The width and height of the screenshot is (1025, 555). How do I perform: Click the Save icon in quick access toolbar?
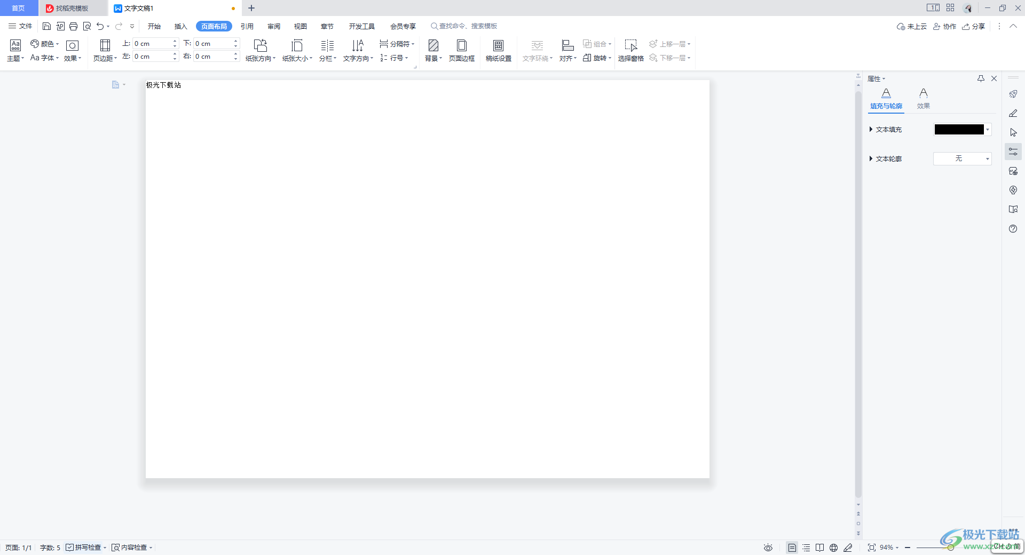[46, 26]
